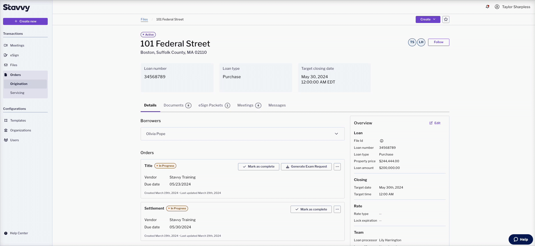Click the TS team member avatar
The height and width of the screenshot is (246, 535).
pos(412,42)
